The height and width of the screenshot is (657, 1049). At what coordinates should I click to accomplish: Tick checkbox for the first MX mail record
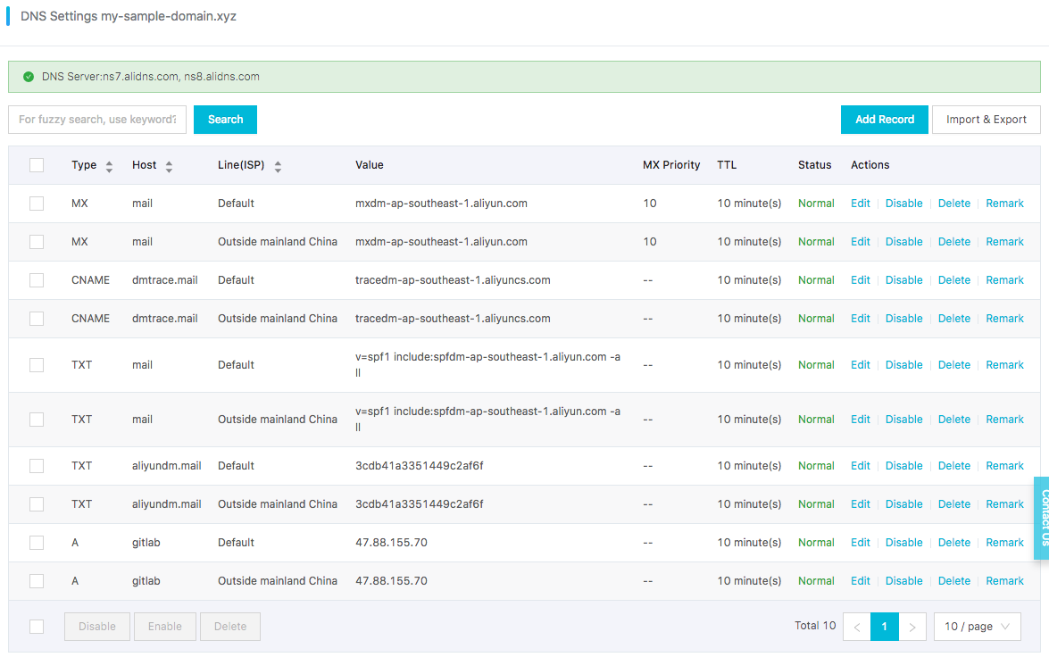click(37, 204)
